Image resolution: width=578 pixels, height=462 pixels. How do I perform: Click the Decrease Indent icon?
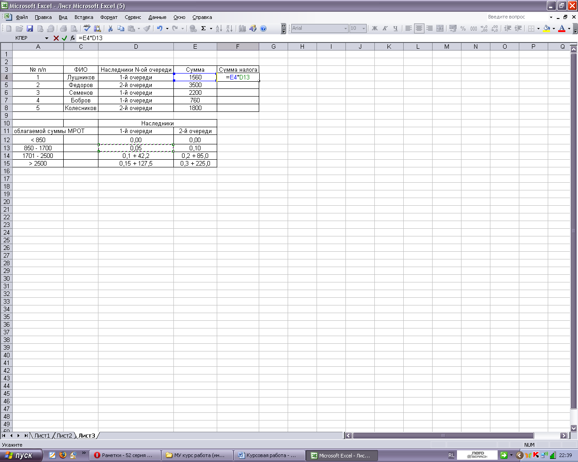tap(508, 28)
